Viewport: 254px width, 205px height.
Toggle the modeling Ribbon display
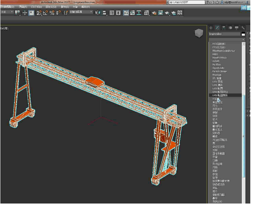point(126,13)
